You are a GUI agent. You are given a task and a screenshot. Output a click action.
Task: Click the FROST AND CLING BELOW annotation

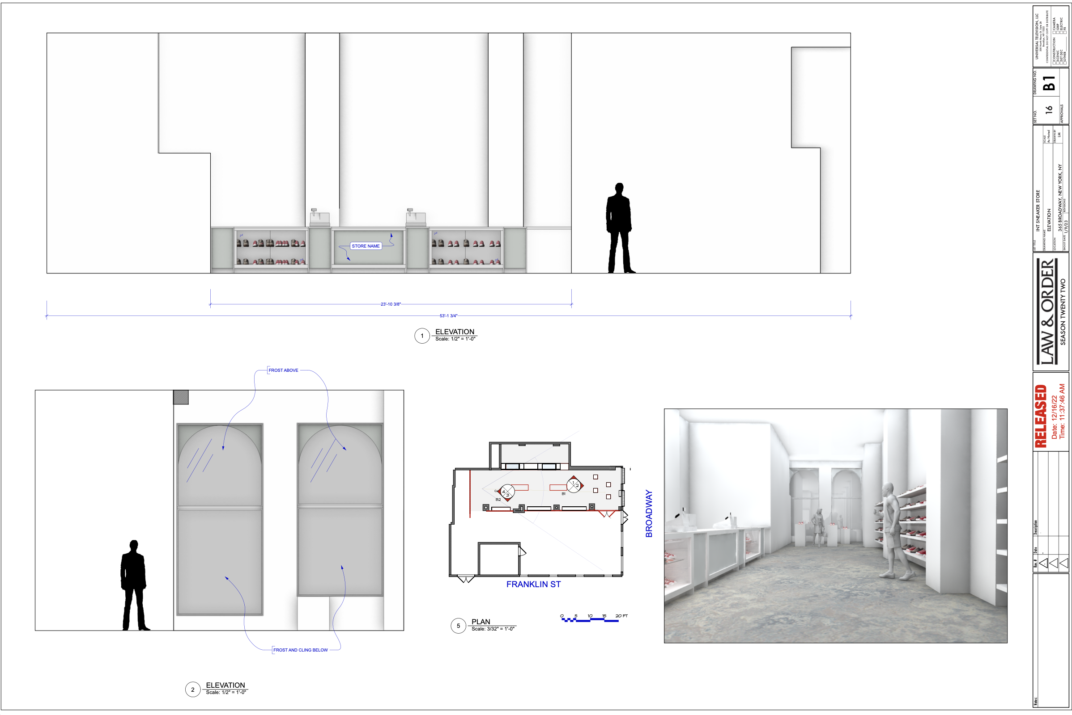pyautogui.click(x=300, y=650)
